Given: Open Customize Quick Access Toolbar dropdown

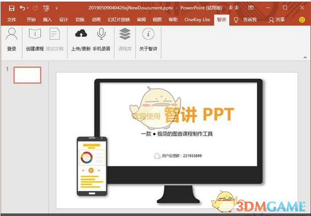Looking at the screenshot, I should point(56,8).
